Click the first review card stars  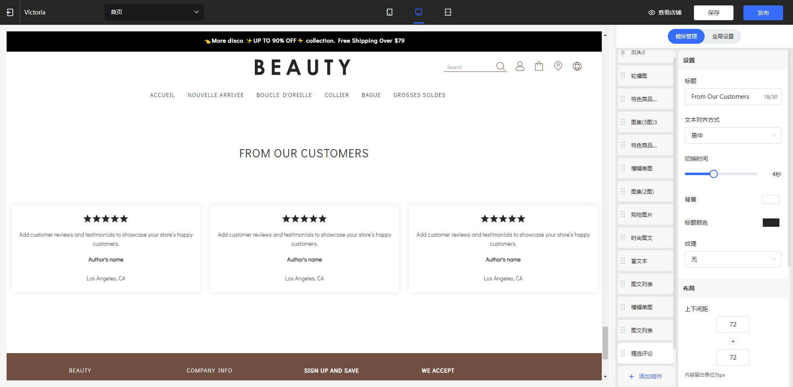coord(106,218)
